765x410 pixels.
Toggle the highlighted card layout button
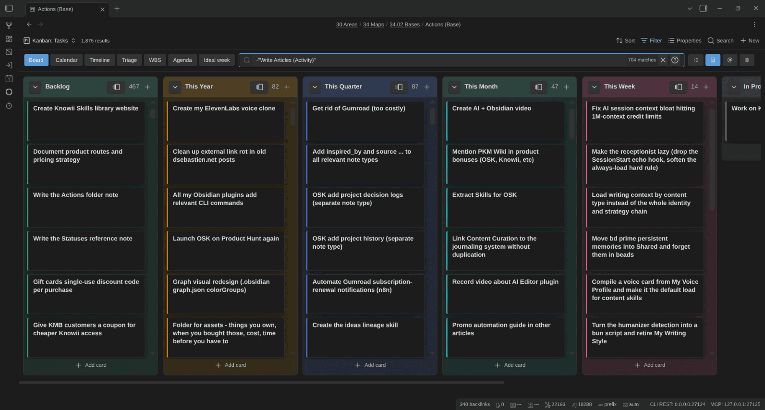point(713,60)
